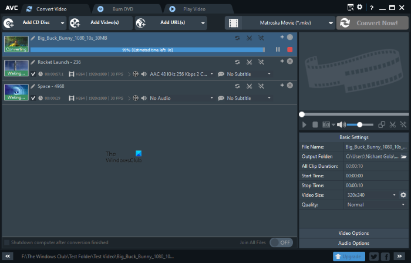Click the rename pencil for Space - 4968
This screenshot has width=411, height=263.
point(33,86)
